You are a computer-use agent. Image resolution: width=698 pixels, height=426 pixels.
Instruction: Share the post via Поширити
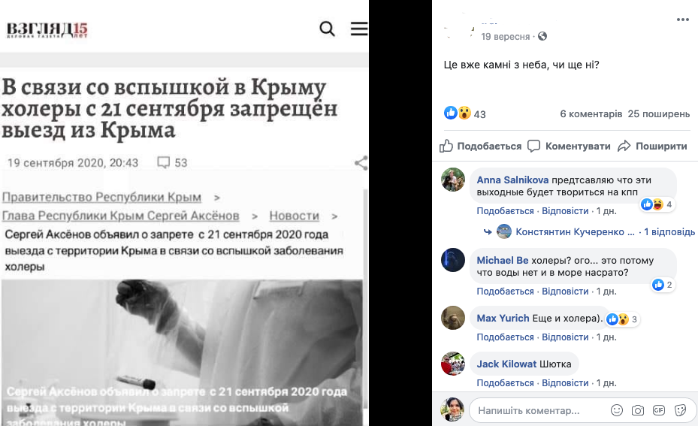(652, 146)
